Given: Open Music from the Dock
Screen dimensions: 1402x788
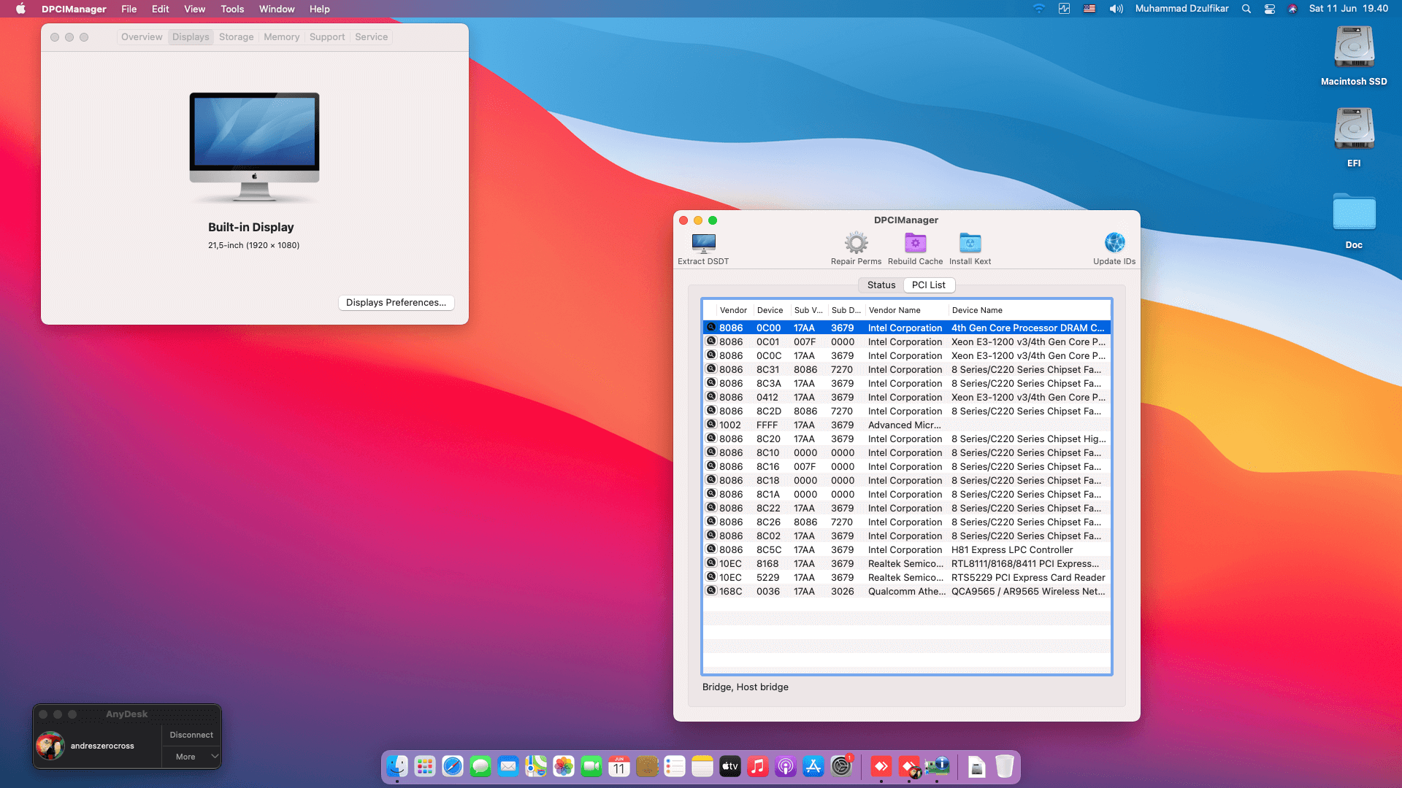Looking at the screenshot, I should point(758,766).
